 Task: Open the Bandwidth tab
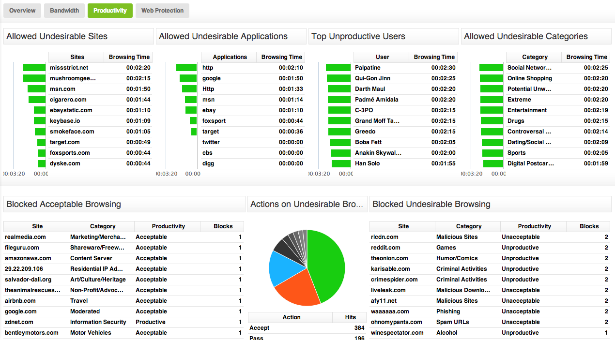64,10
